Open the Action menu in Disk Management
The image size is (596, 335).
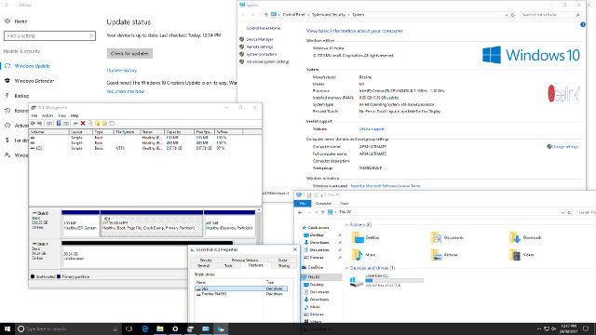point(47,115)
